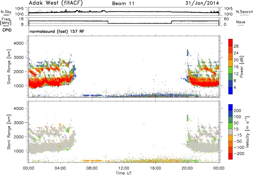
Task: Click the "4" value on the power colorbar
Action: (235, 87)
